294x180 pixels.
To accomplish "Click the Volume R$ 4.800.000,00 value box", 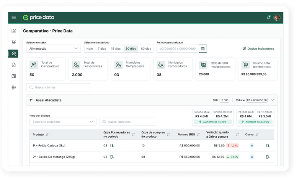I will pyautogui.click(x=257, y=100).
